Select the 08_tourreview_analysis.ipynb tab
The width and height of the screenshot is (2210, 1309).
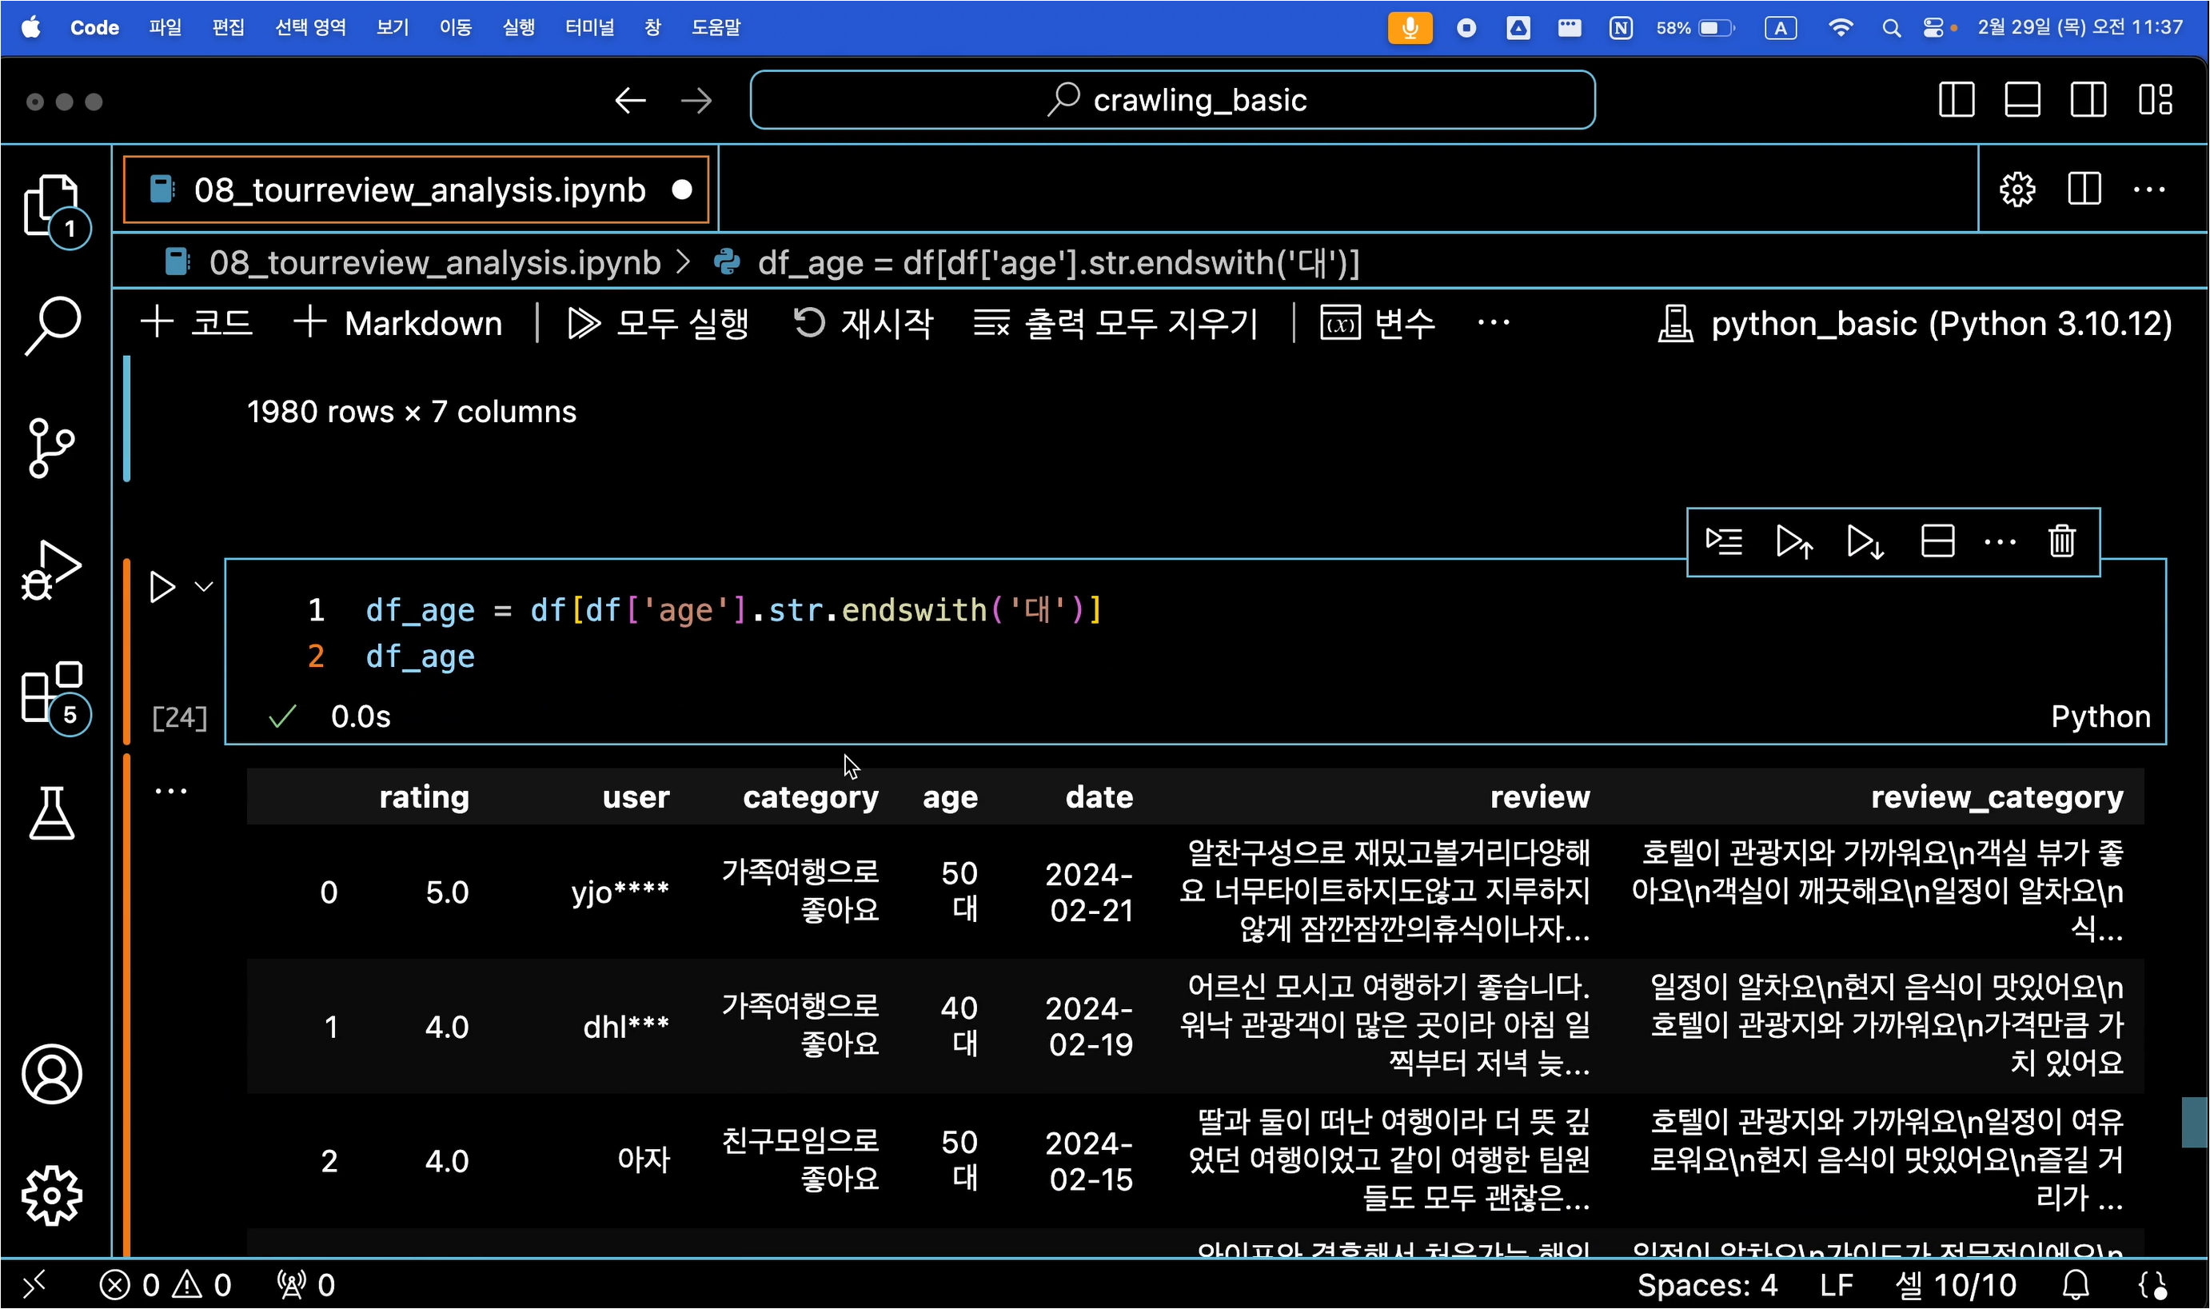pos(419,190)
